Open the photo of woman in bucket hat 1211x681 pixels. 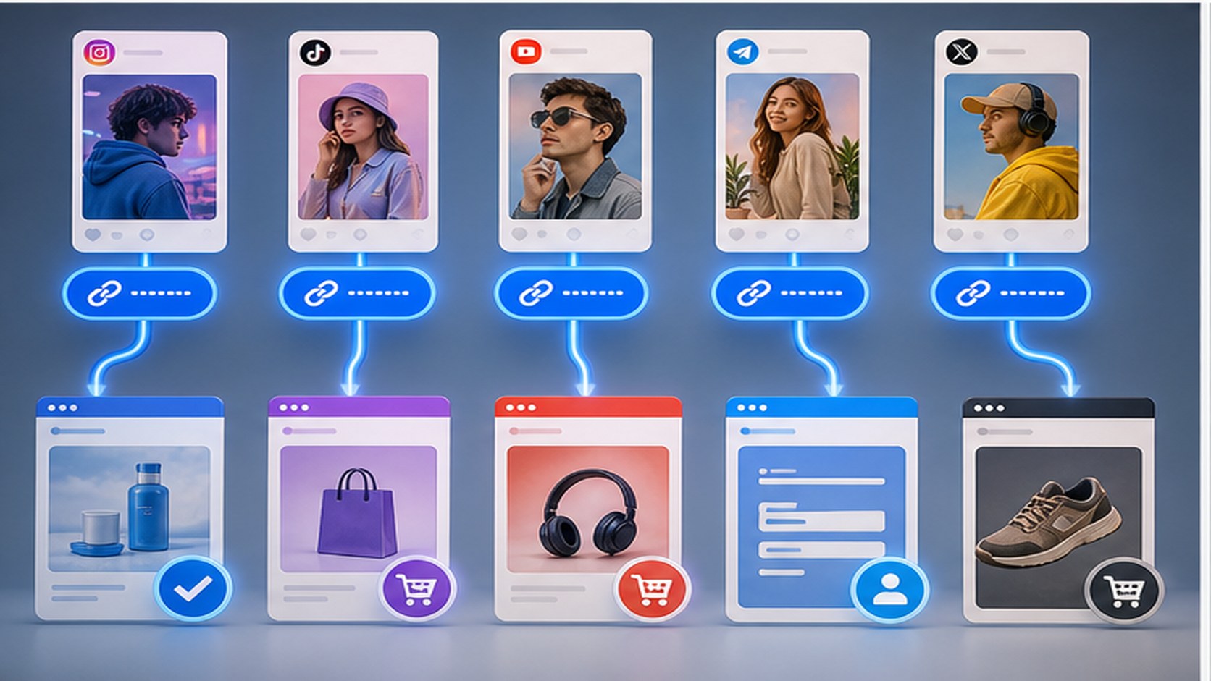(x=363, y=147)
